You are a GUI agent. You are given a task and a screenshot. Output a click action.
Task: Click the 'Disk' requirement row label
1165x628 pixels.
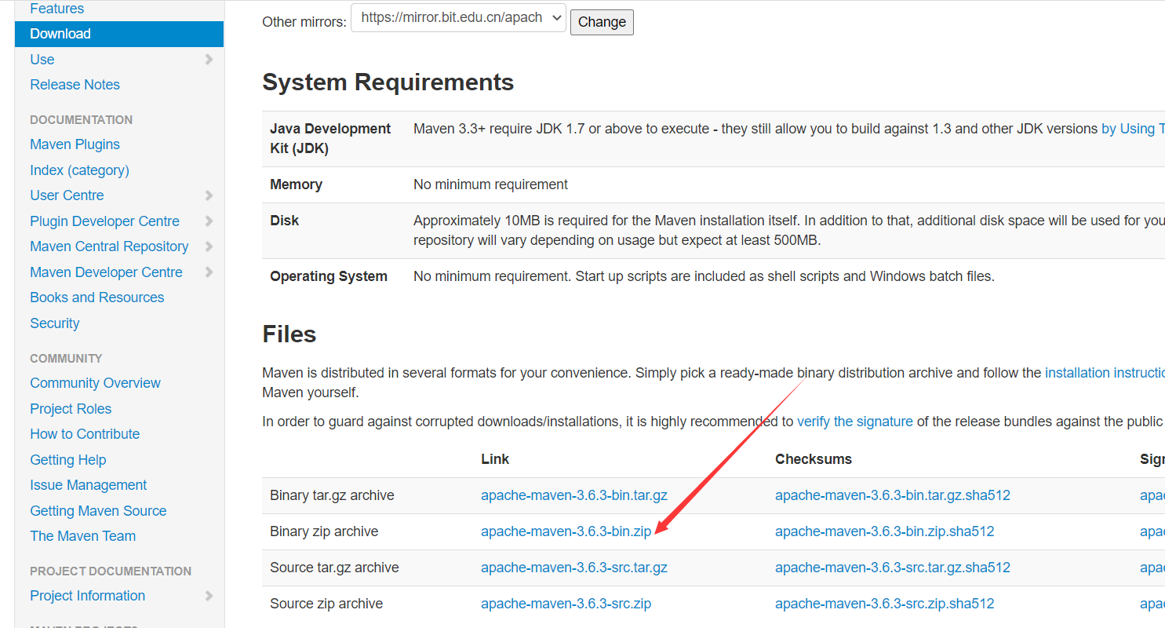pyautogui.click(x=284, y=221)
